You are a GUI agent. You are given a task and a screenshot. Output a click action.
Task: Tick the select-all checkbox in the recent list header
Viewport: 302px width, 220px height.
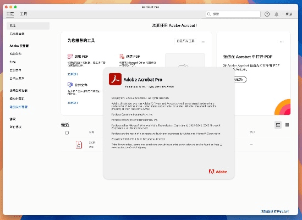tap(67, 133)
